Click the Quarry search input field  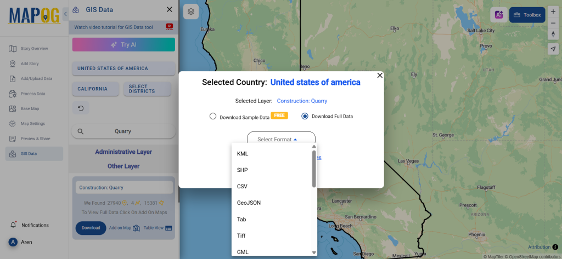[x=123, y=131]
